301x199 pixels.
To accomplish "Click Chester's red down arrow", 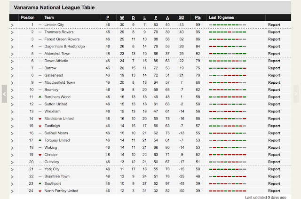I will 40,155.
